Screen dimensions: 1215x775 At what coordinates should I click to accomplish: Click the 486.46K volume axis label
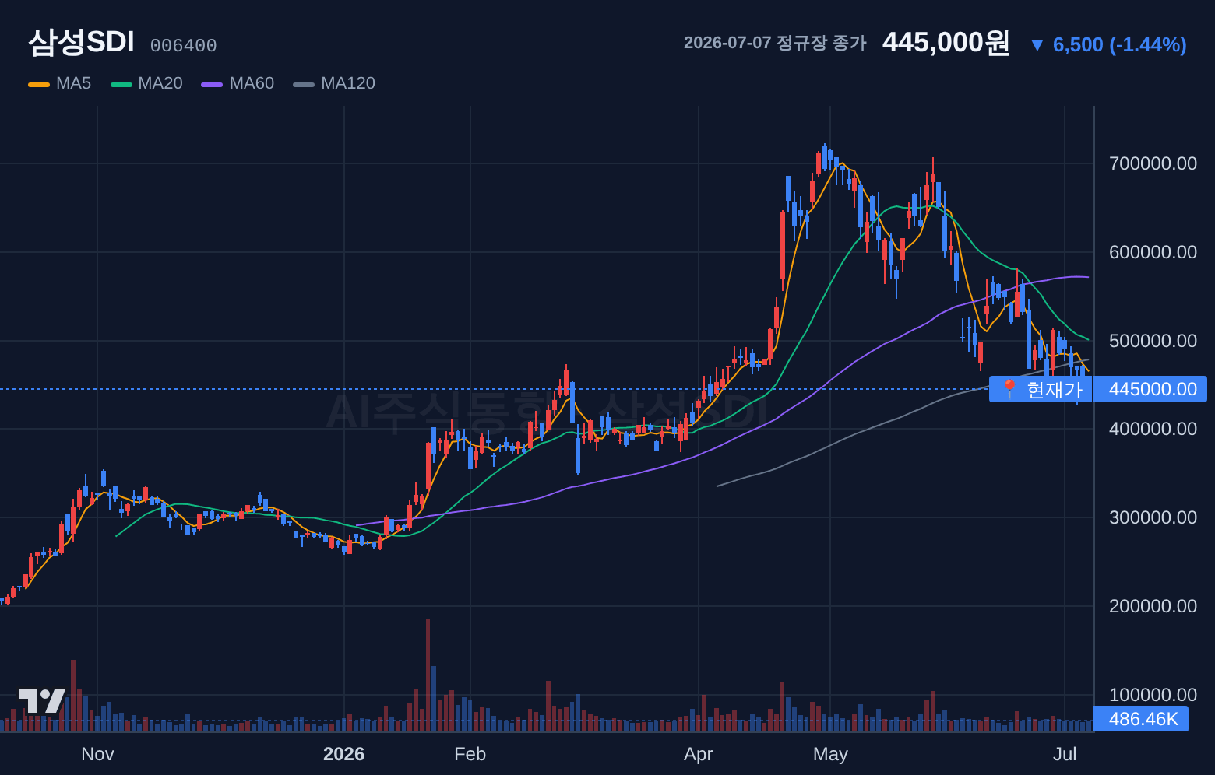point(1141,719)
